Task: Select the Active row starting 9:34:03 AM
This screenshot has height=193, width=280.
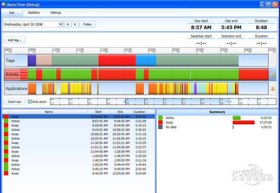Action: (x=78, y=130)
